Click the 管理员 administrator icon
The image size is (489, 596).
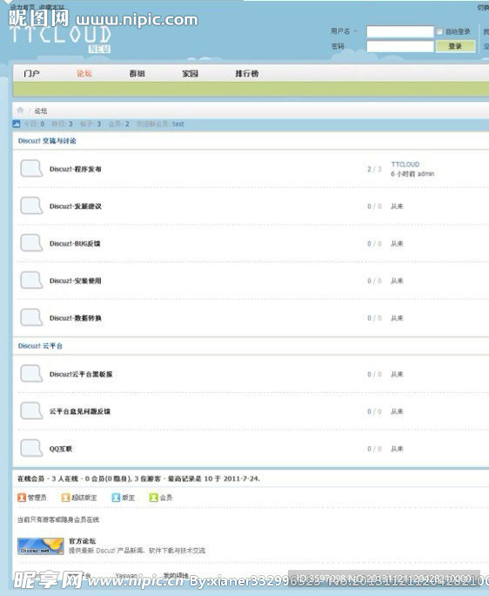point(22,498)
